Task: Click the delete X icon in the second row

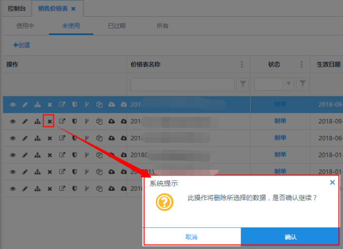Action: [50, 121]
